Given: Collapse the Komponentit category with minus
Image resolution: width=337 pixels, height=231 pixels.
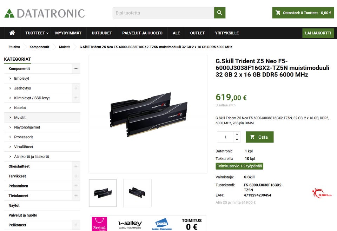Looking at the screenshot, I should pyautogui.click(x=76, y=68).
